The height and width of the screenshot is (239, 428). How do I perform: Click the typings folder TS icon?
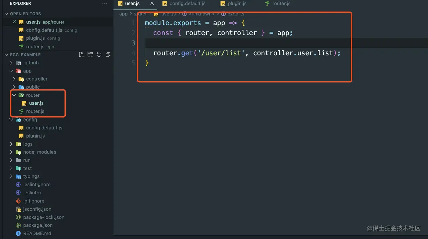(x=19, y=177)
